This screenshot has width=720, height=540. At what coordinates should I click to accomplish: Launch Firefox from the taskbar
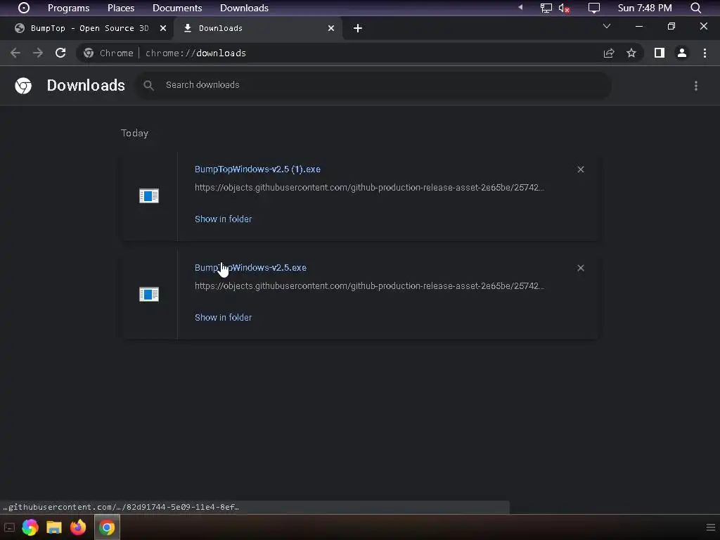click(x=78, y=527)
